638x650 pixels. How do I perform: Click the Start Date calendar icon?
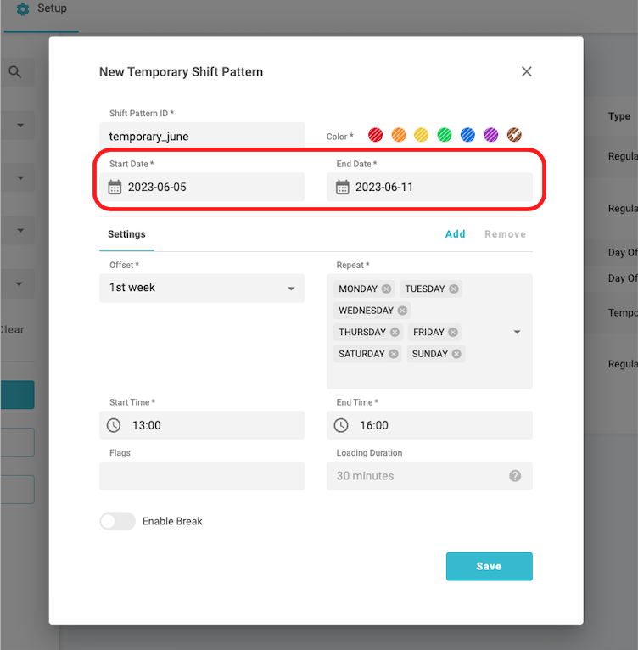click(115, 188)
